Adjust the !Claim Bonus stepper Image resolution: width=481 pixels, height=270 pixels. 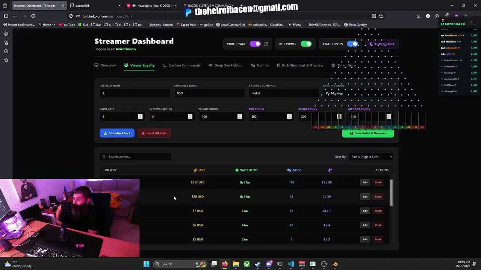(239, 117)
